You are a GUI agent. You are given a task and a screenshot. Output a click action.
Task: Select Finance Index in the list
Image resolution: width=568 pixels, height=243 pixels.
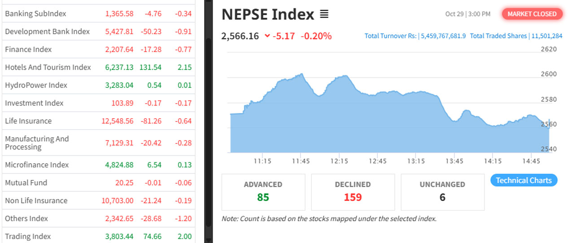point(28,49)
